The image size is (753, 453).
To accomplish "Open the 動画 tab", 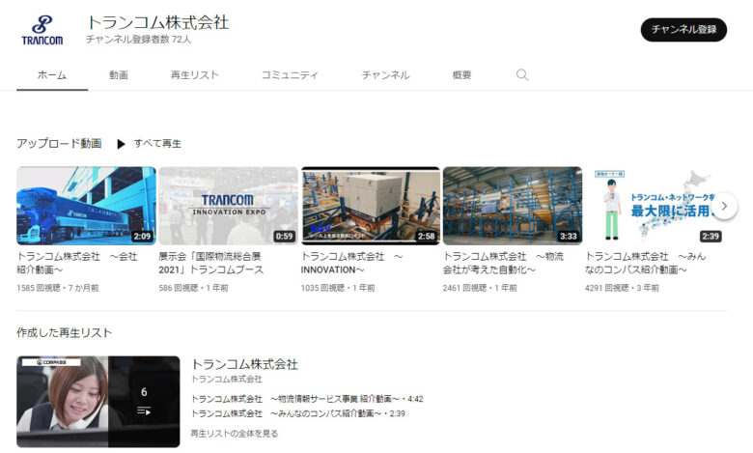I will pyautogui.click(x=119, y=75).
